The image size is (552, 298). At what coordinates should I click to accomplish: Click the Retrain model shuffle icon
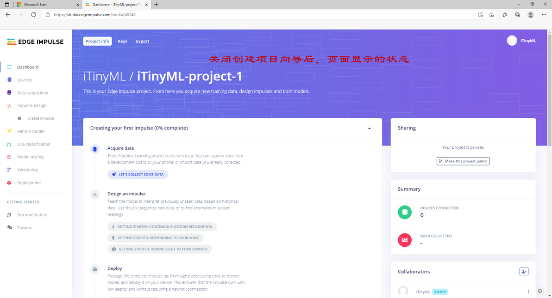coord(10,131)
